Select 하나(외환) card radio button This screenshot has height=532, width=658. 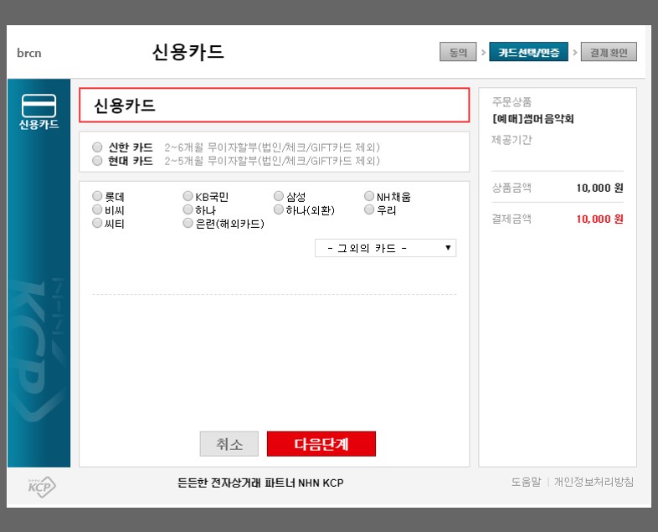[279, 210]
